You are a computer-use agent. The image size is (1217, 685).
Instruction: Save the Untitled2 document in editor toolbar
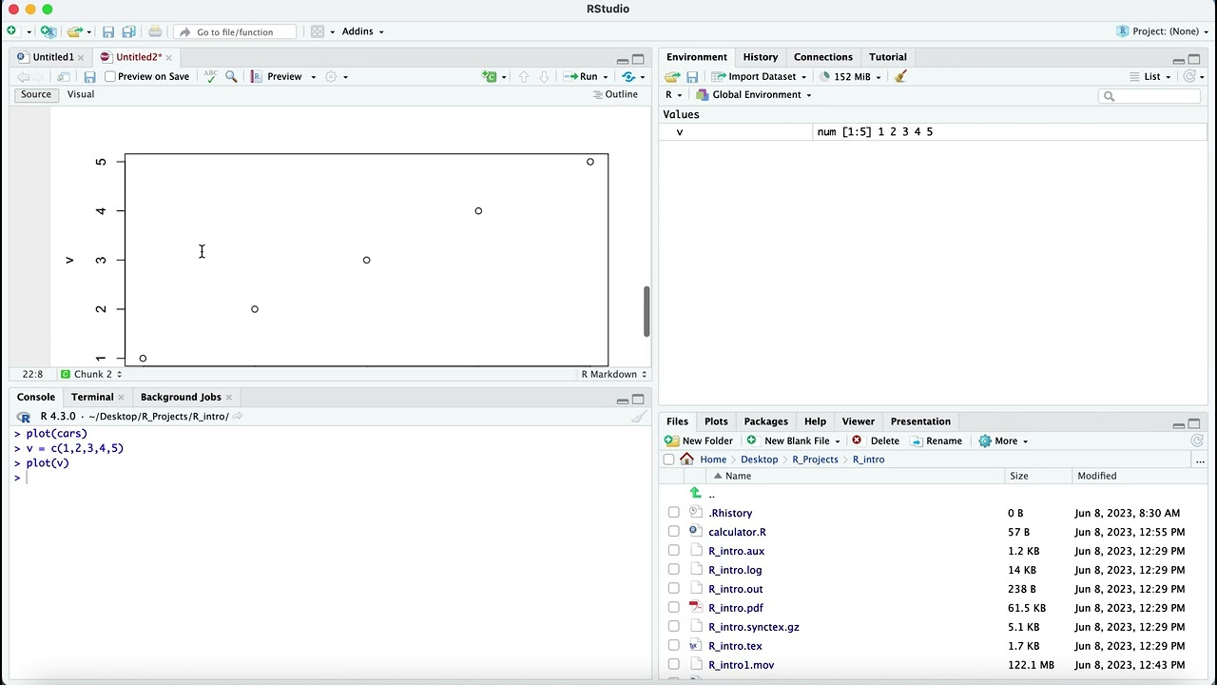coord(89,76)
